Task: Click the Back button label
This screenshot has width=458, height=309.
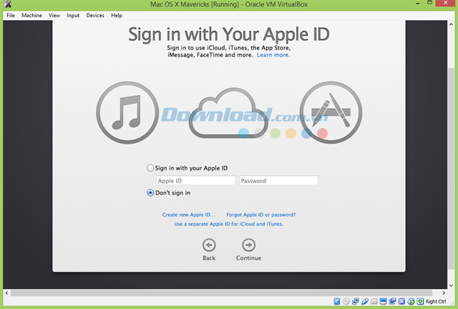Action: 209,258
